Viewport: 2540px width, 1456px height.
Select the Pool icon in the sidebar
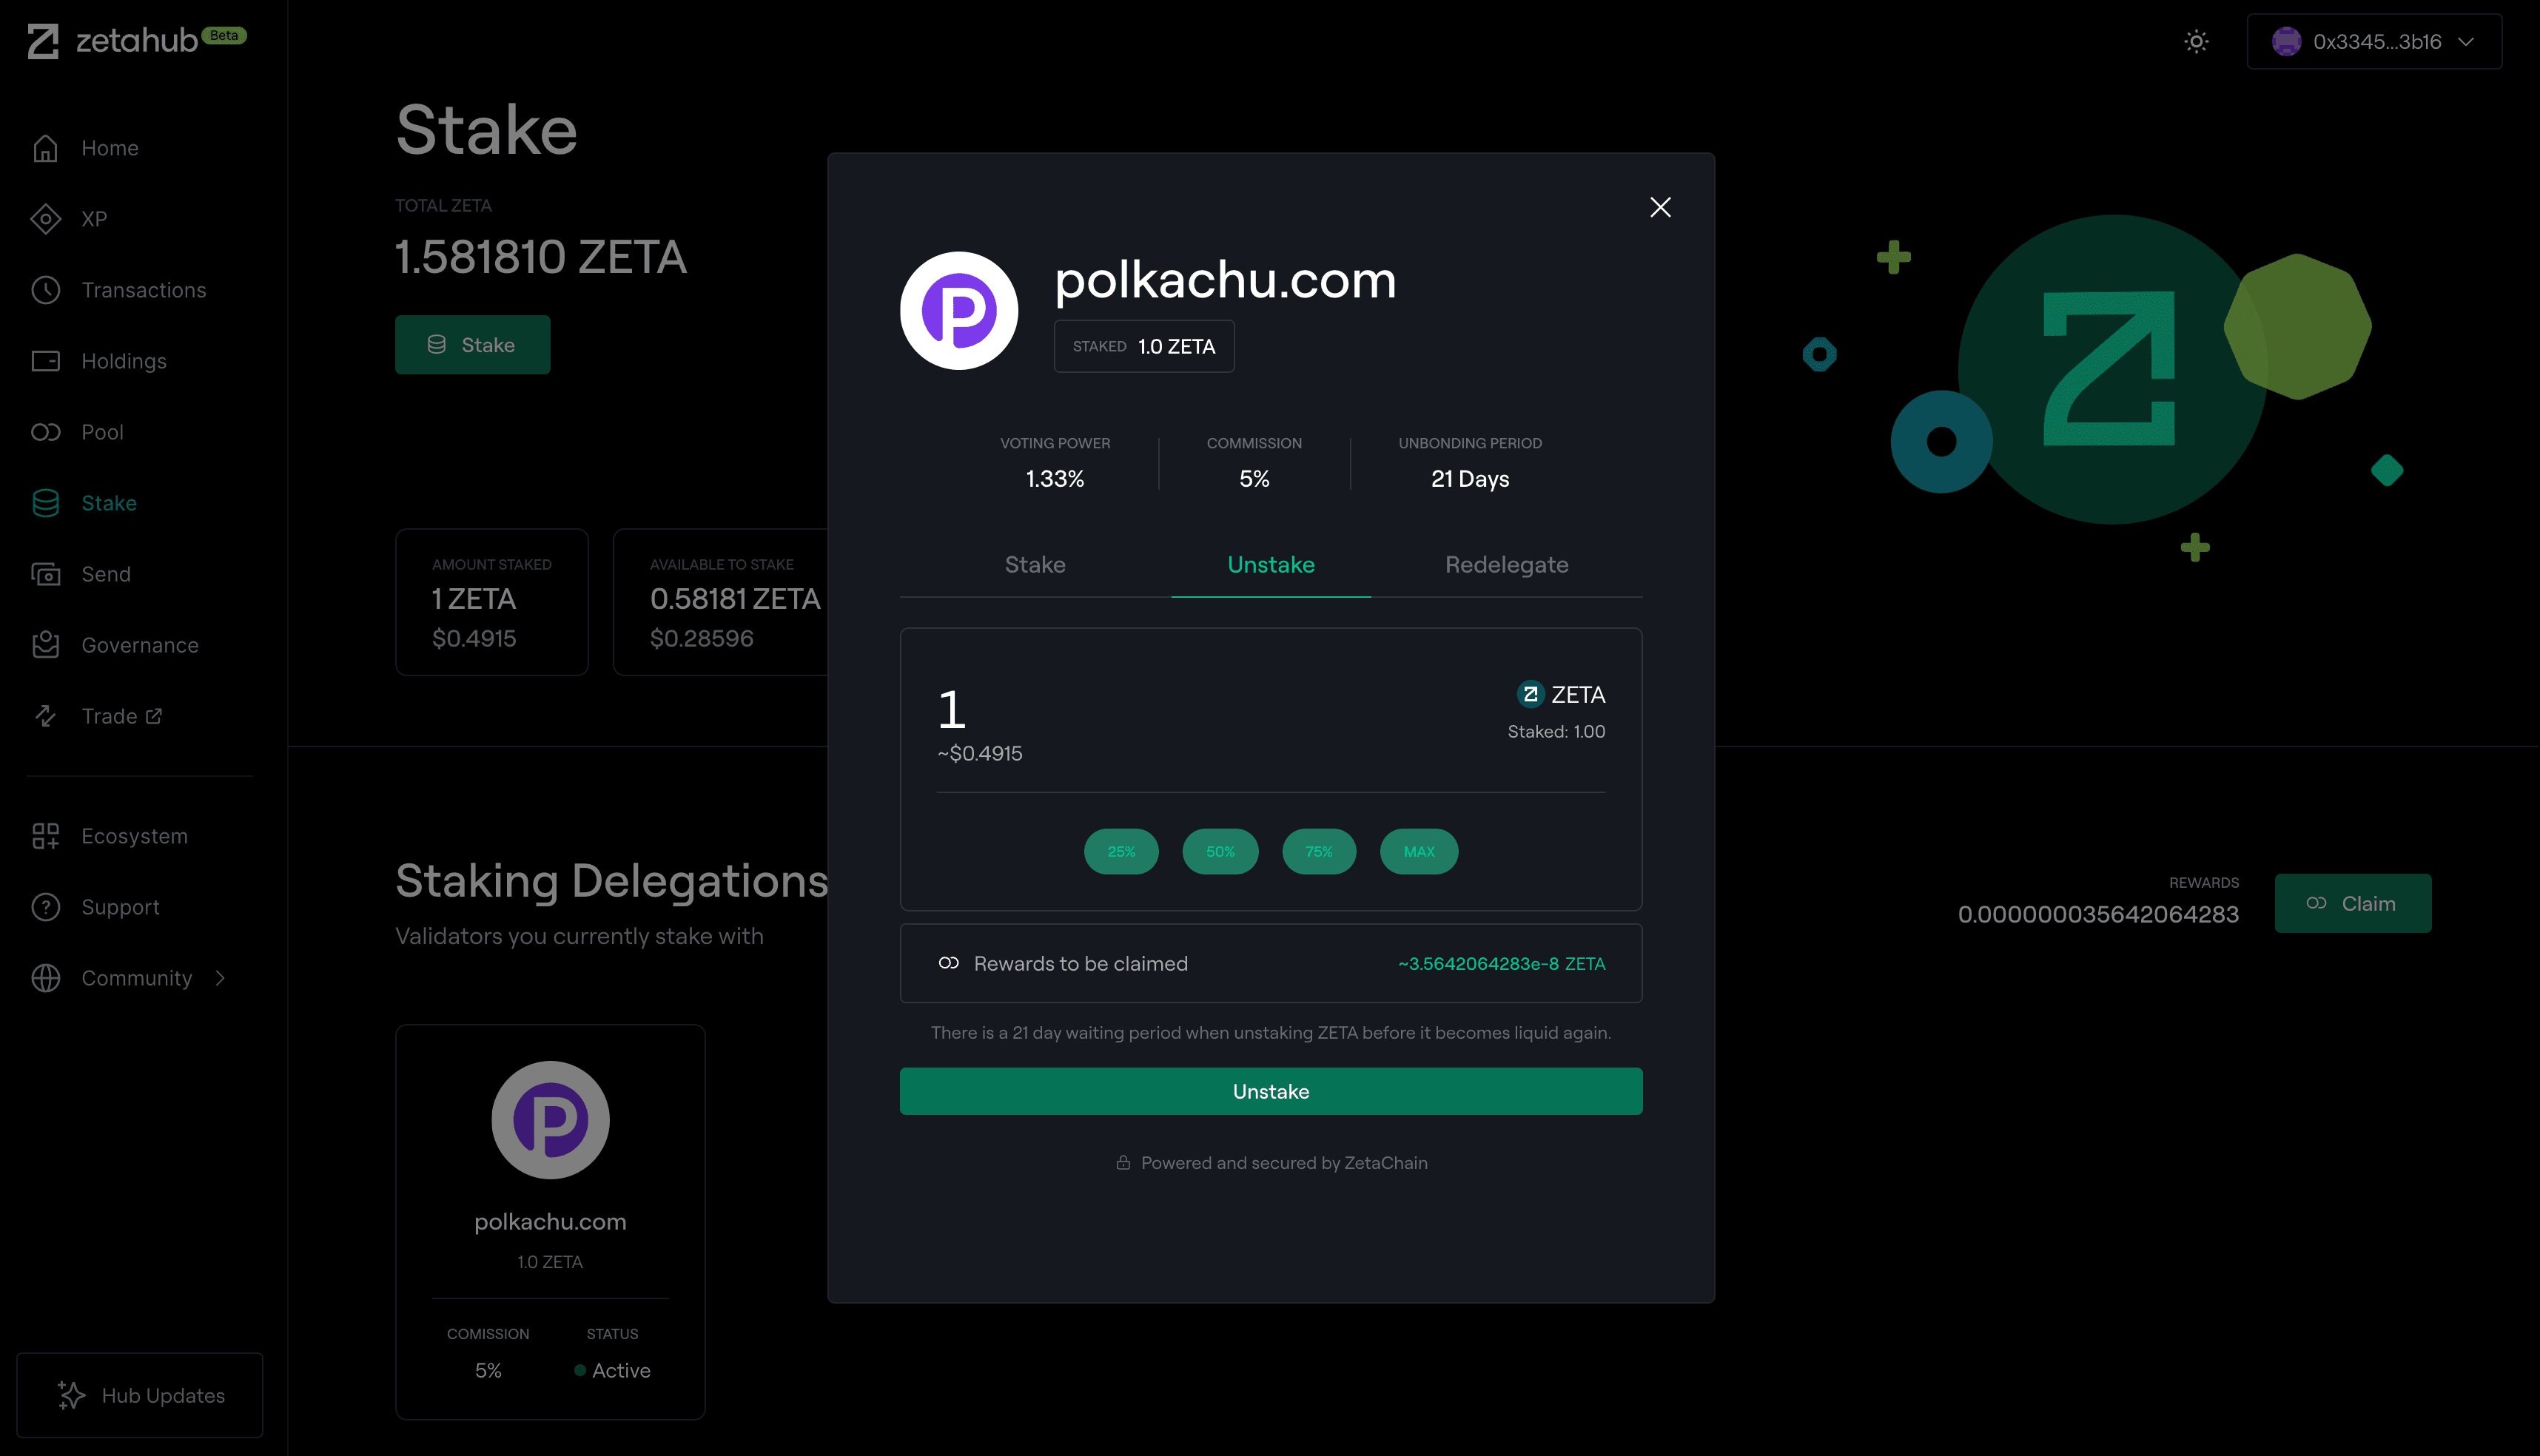47,432
